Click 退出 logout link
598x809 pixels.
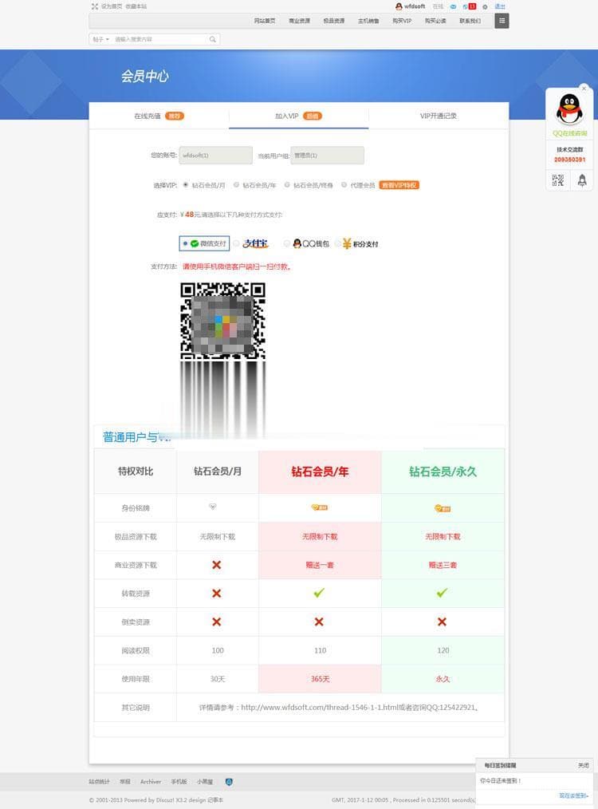click(500, 6)
